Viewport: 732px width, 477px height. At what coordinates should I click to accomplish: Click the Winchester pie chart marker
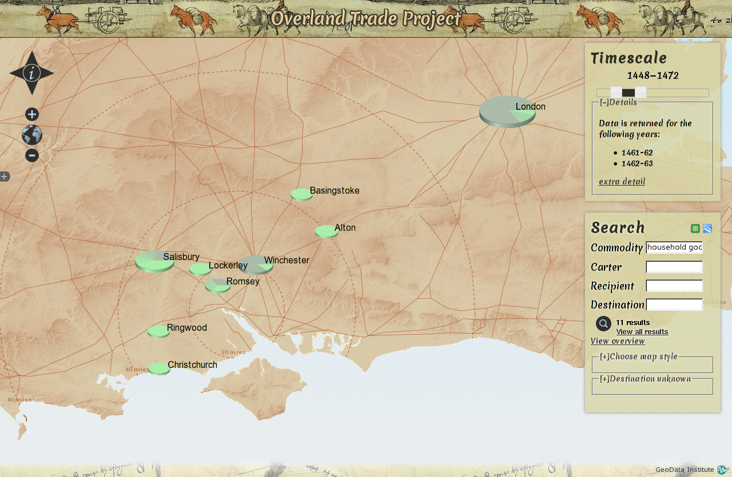point(256,265)
